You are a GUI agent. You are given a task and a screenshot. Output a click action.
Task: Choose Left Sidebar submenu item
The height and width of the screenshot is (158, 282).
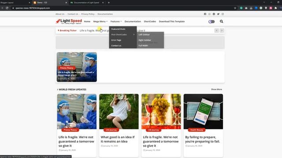144,35
